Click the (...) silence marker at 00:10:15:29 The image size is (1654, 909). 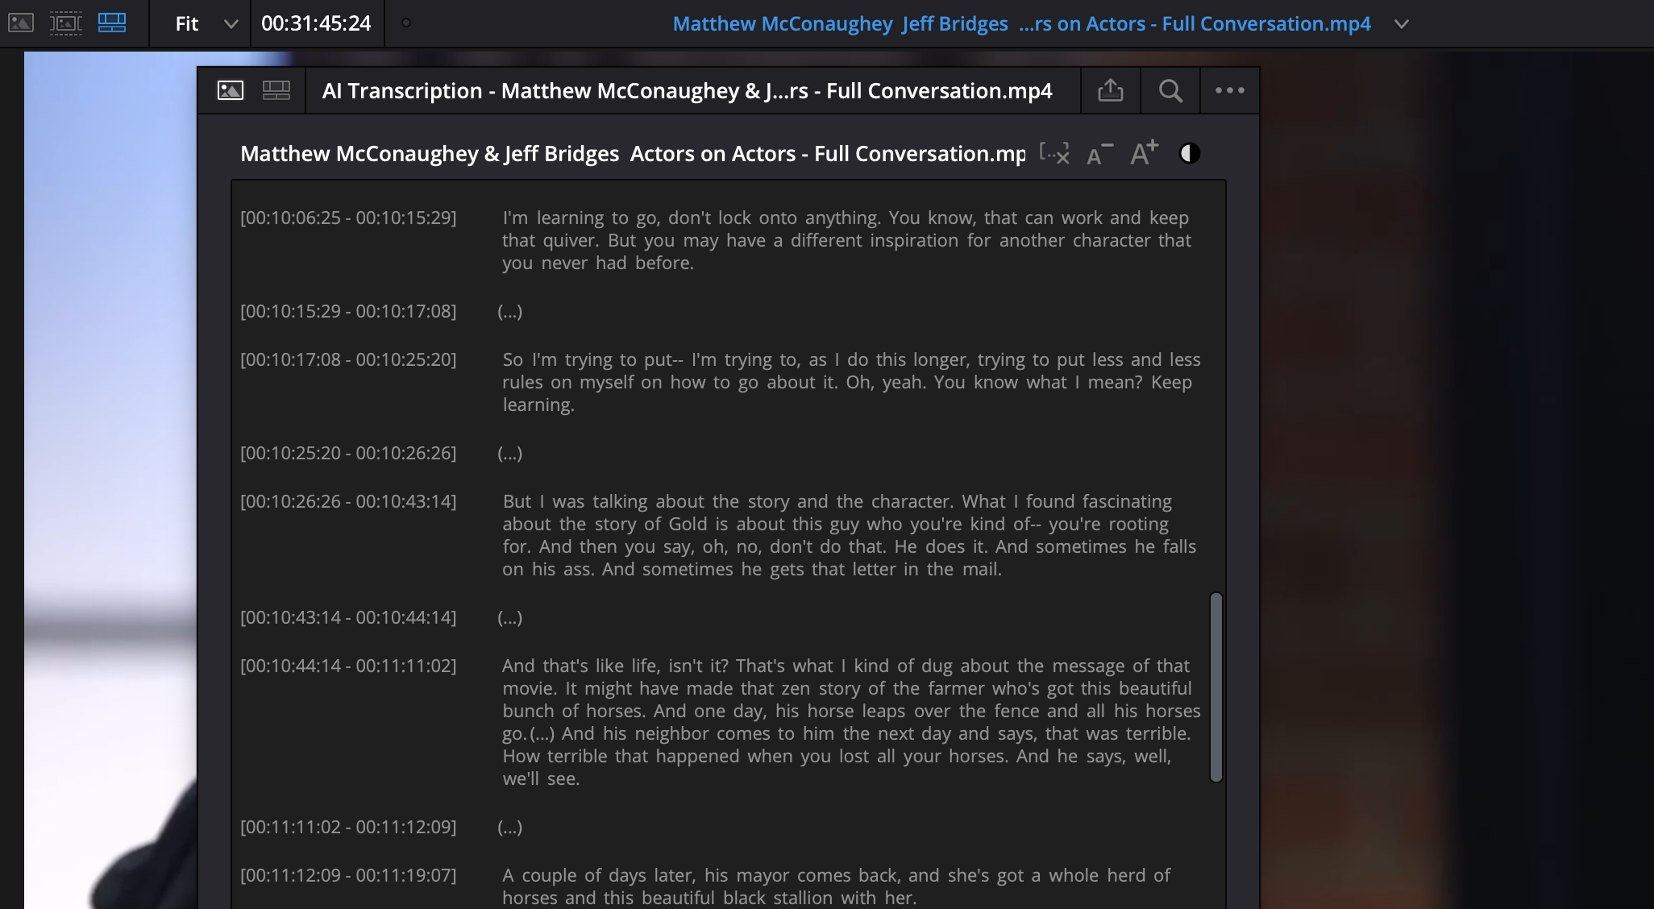[x=510, y=311]
